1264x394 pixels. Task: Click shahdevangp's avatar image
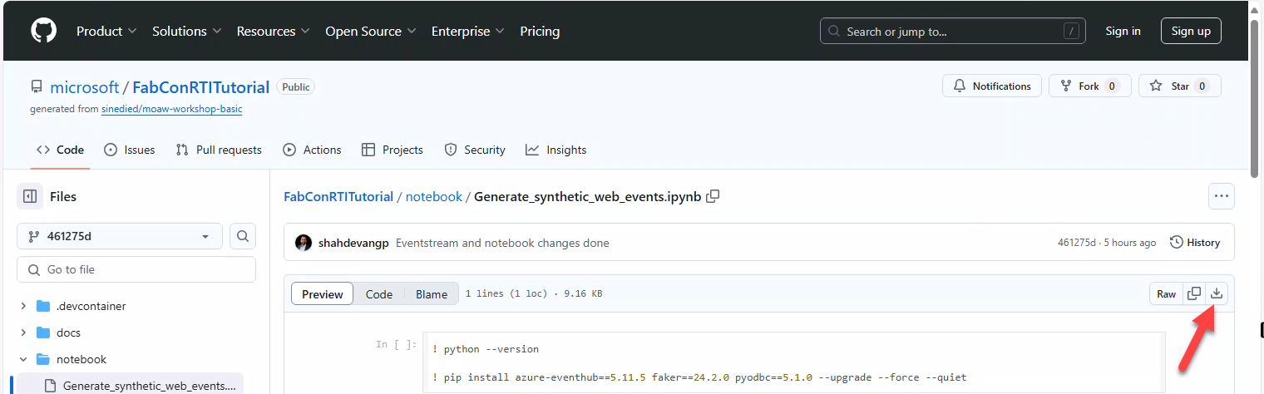[304, 243]
